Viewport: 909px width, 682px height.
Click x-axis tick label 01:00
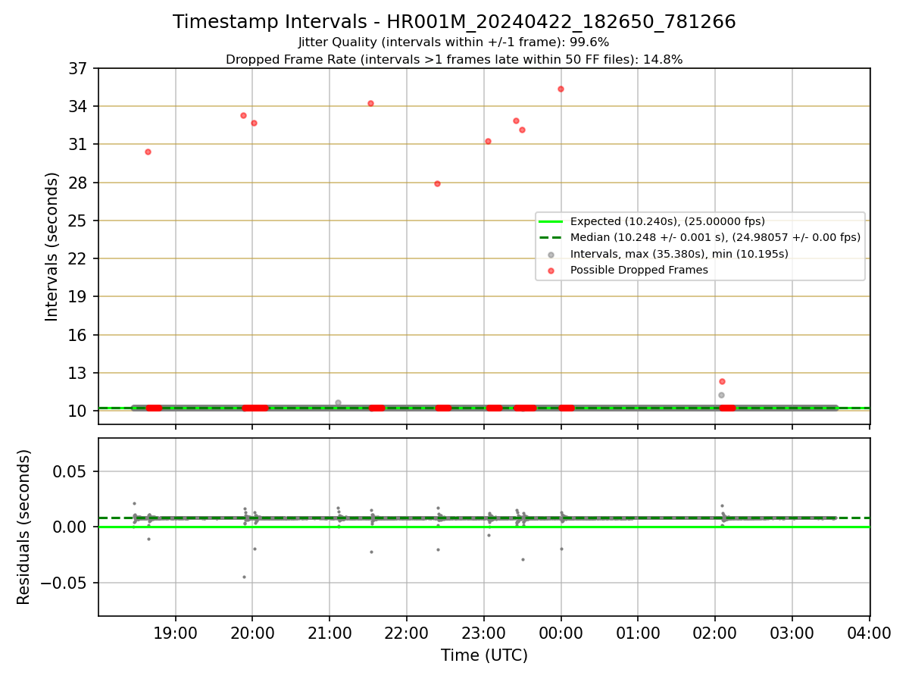coord(638,632)
